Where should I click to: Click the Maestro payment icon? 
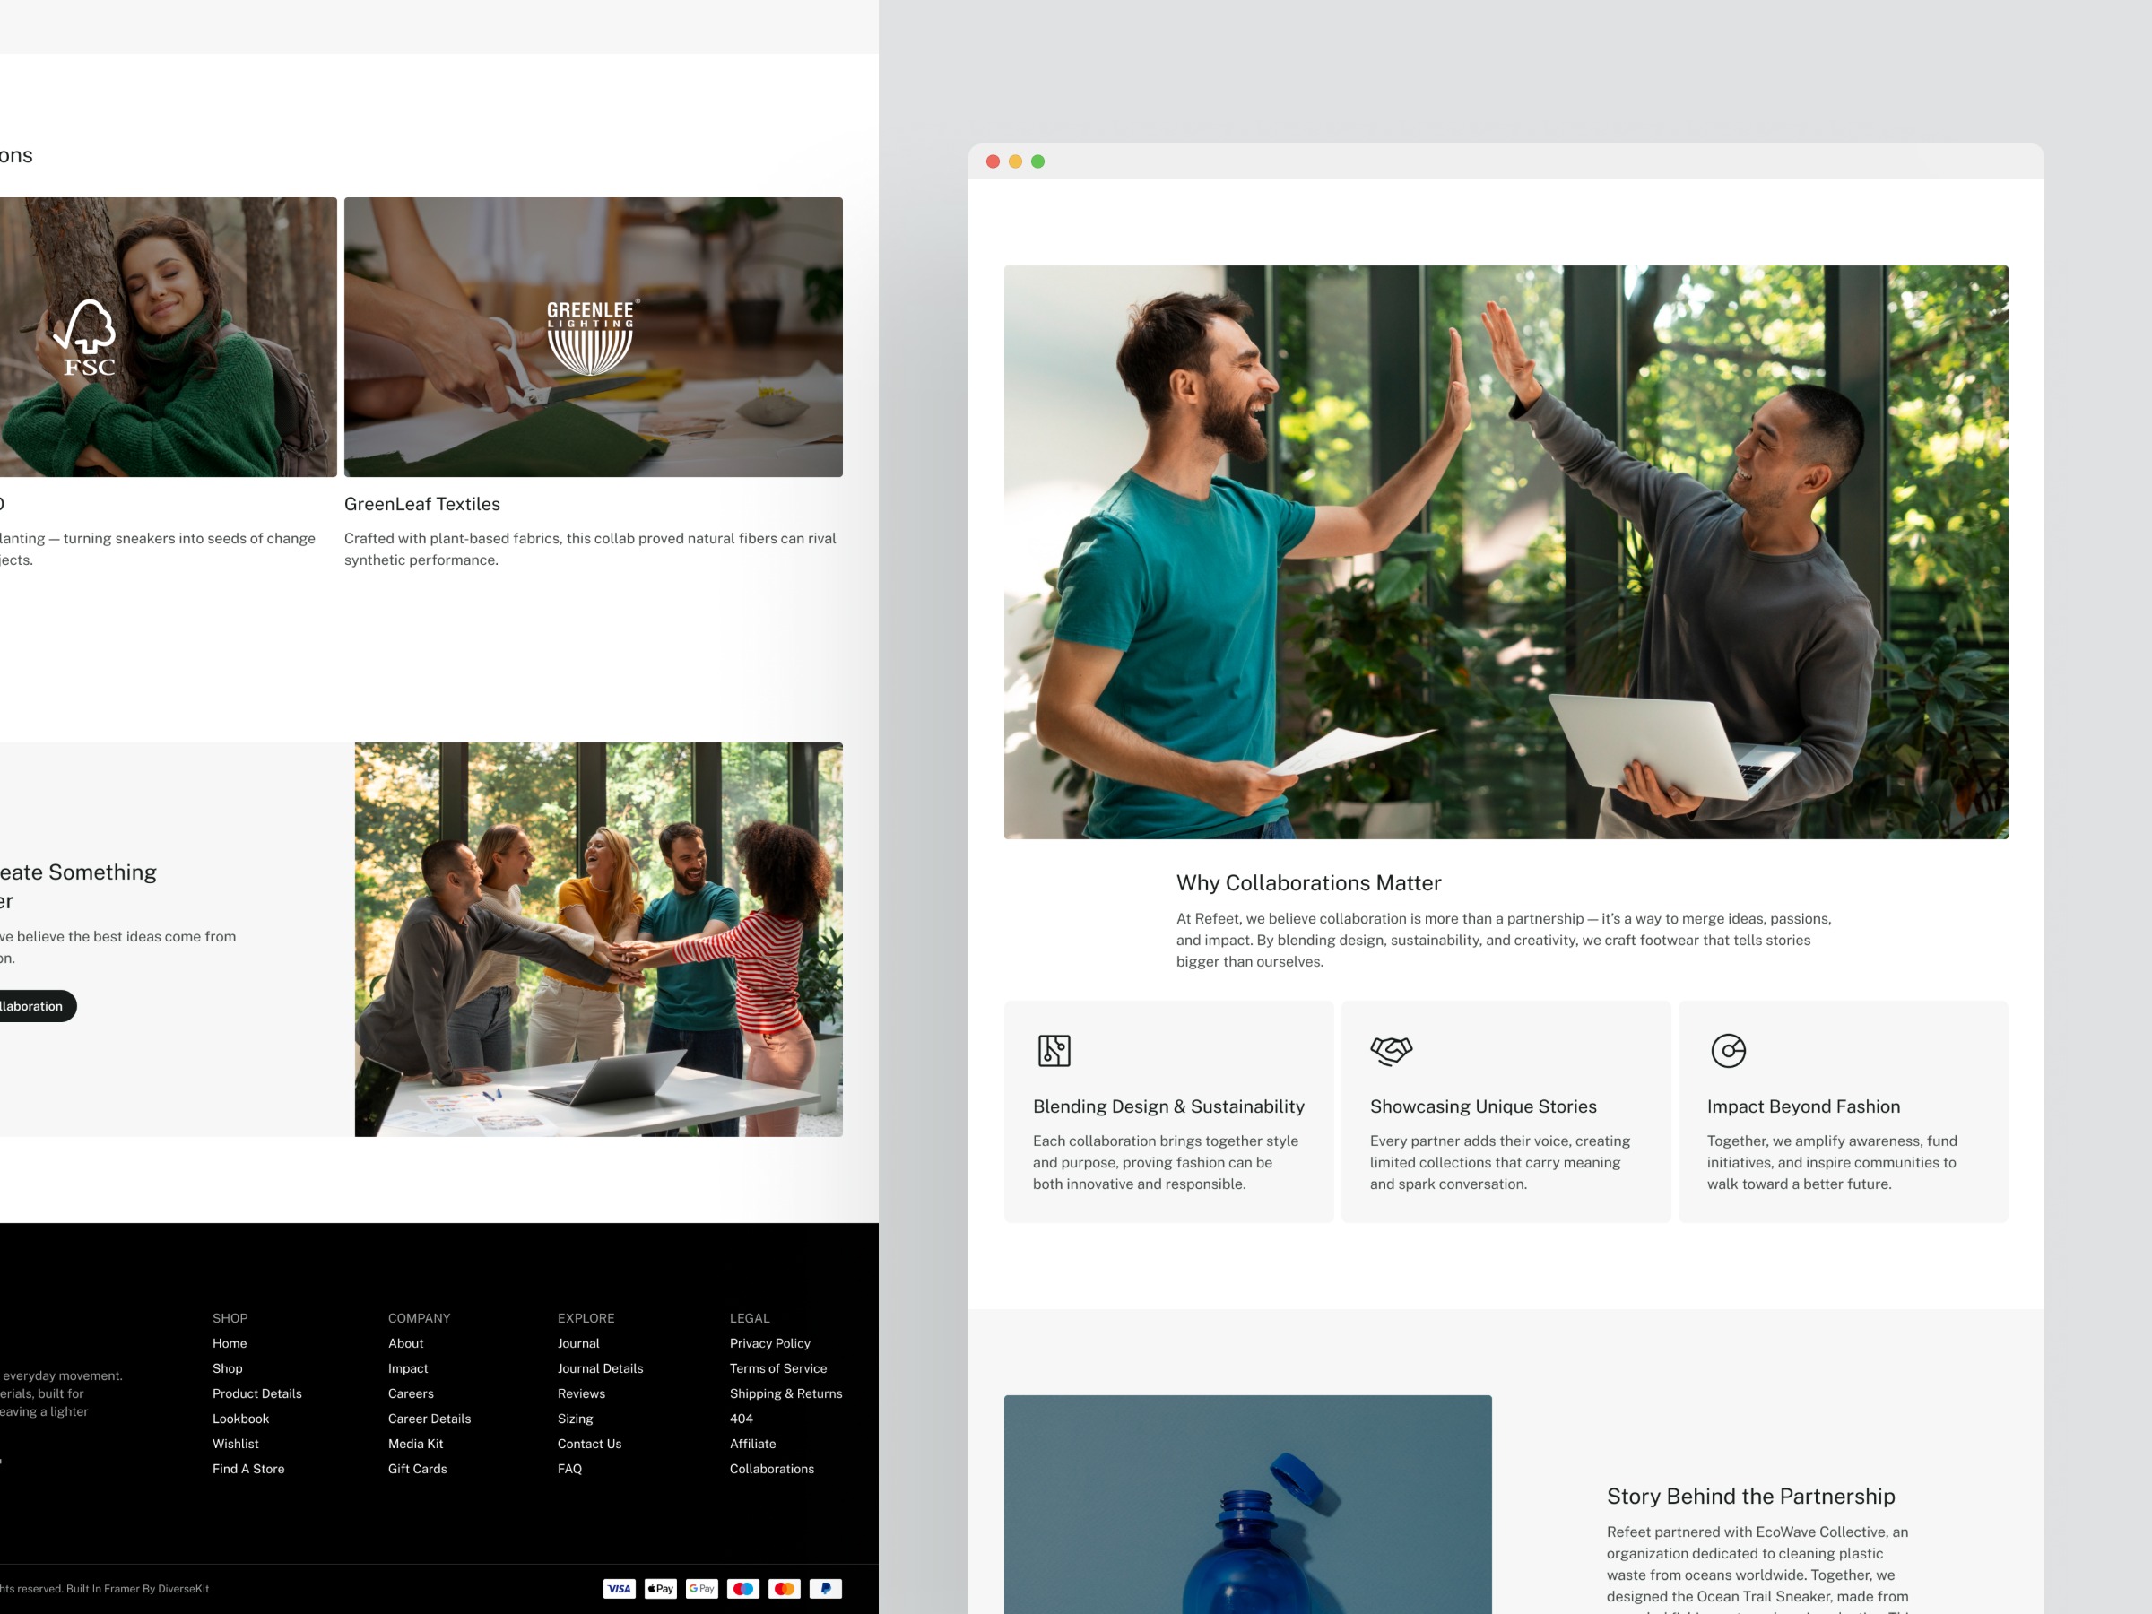coord(743,1589)
